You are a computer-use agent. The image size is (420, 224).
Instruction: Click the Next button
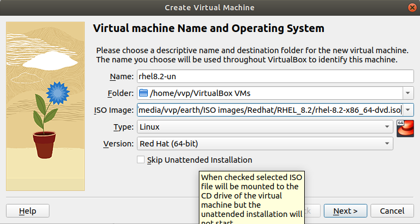point(345,211)
